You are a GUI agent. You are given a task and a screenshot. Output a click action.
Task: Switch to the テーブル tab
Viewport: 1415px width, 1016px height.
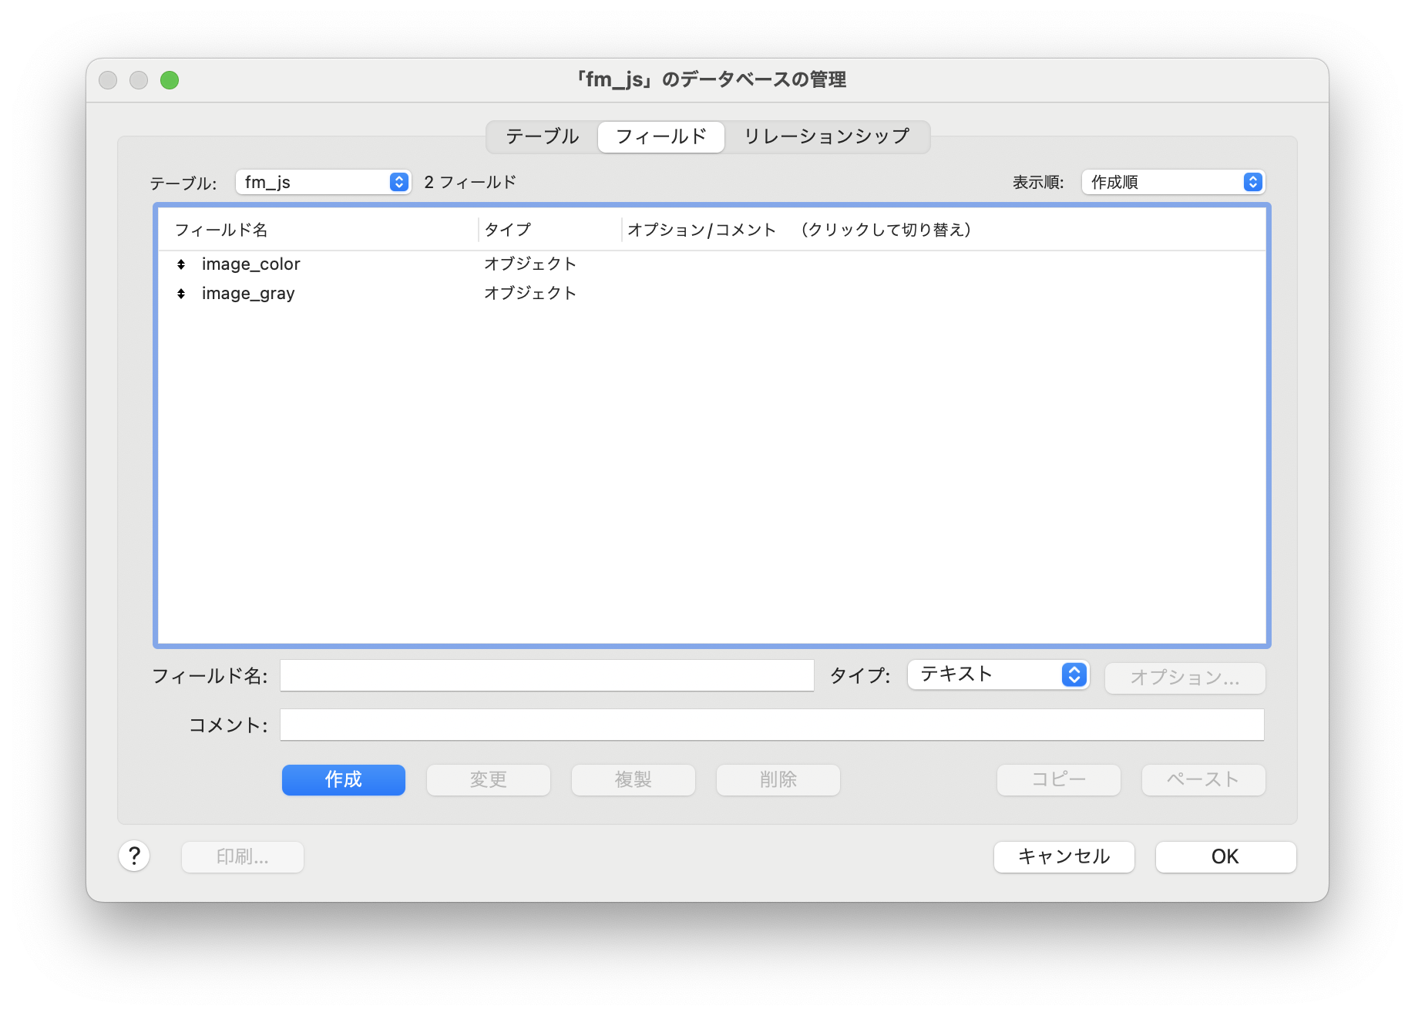point(541,136)
